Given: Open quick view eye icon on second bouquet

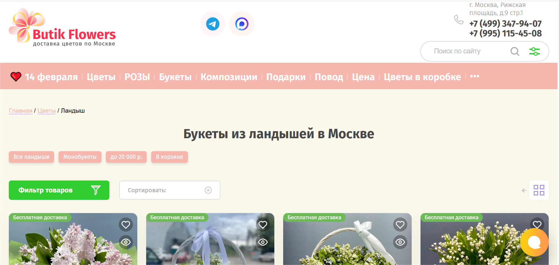Looking at the screenshot, I should 263,242.
